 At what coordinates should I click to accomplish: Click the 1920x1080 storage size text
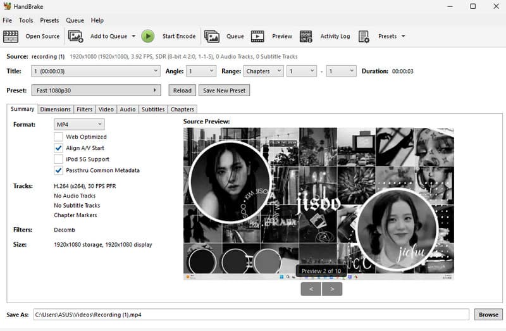pos(103,245)
